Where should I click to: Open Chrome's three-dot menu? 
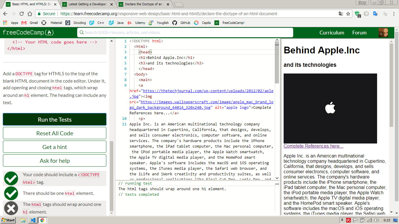394,14
